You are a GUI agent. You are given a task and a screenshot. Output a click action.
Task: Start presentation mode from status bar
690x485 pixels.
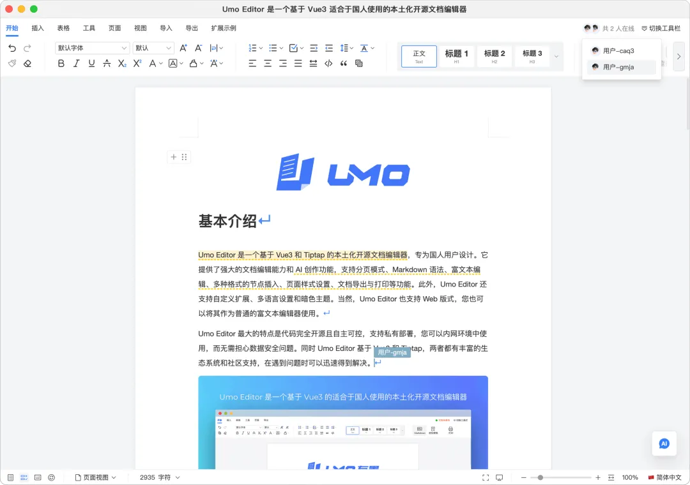coord(500,477)
